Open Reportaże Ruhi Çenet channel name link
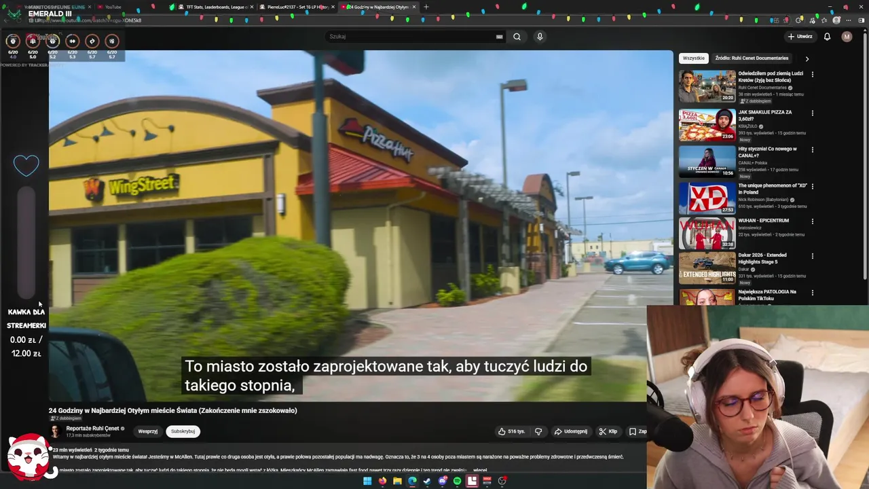The height and width of the screenshot is (489, 869). click(92, 429)
